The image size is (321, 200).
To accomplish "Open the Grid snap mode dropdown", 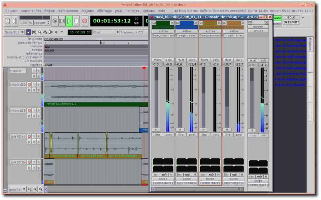I will click(x=106, y=32).
